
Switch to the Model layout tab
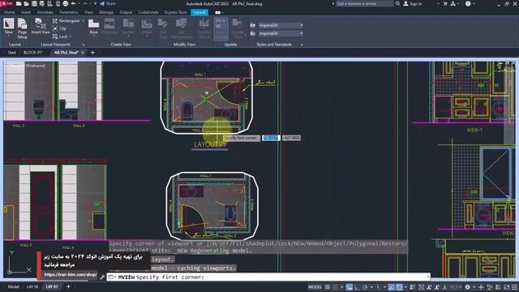click(x=13, y=286)
